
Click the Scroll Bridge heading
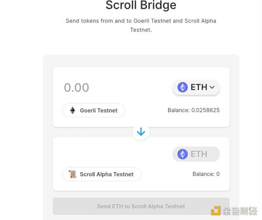(x=141, y=5)
